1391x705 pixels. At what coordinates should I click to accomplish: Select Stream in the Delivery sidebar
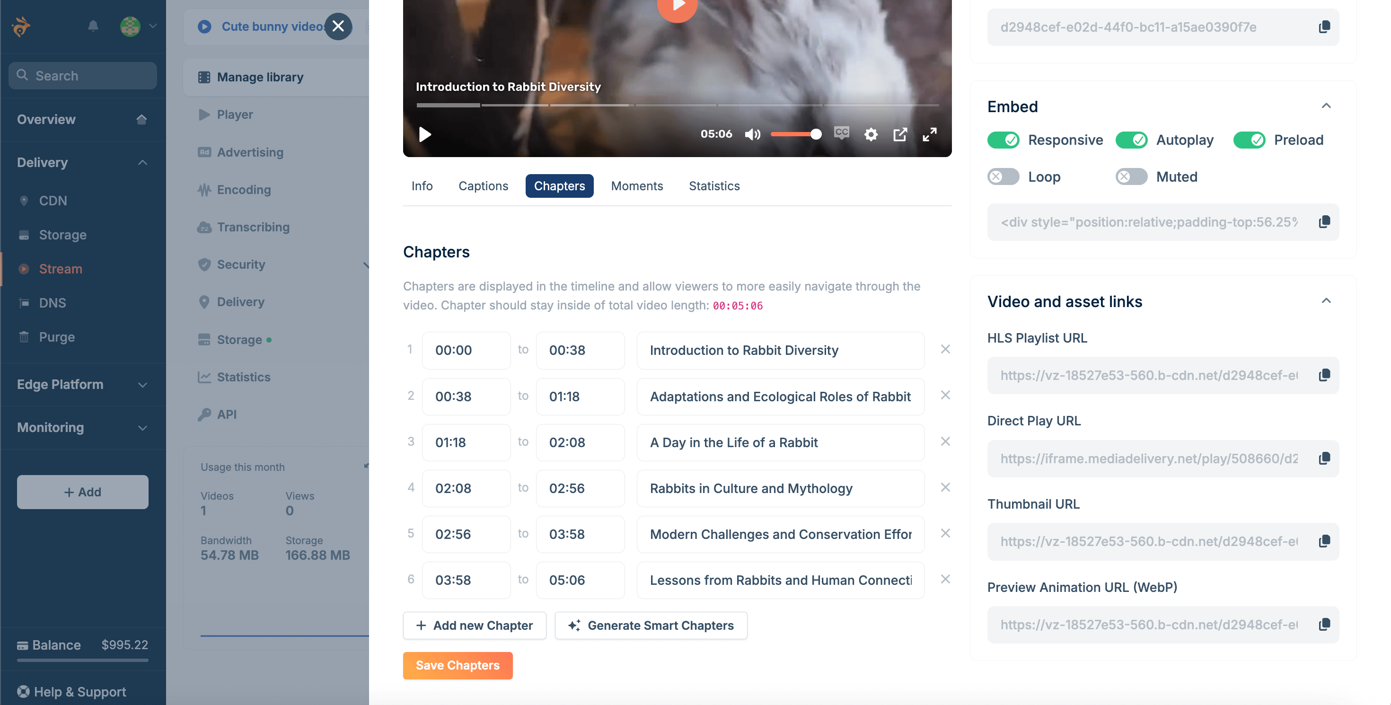(x=60, y=268)
